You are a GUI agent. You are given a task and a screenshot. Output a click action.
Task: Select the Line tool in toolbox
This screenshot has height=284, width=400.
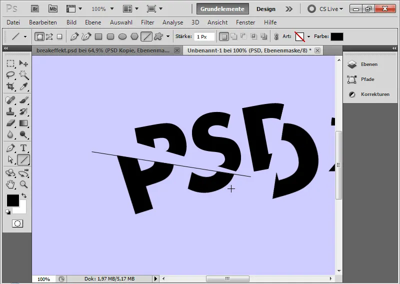click(x=23, y=159)
